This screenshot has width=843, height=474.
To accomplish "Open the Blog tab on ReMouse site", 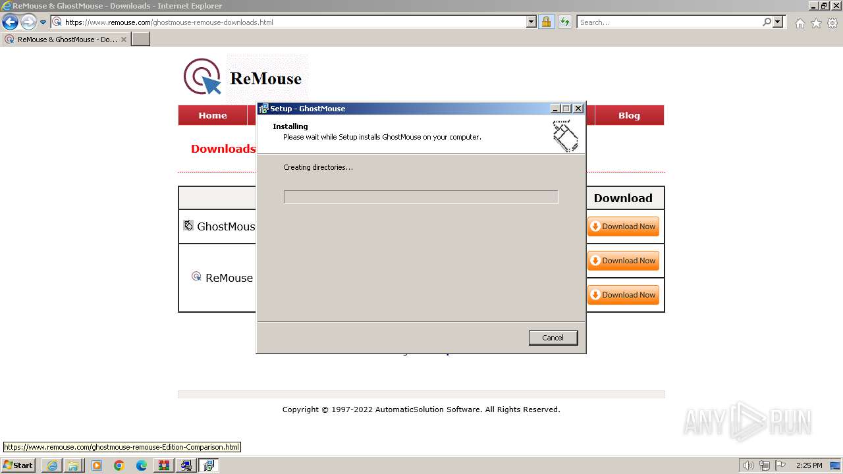I will click(629, 115).
